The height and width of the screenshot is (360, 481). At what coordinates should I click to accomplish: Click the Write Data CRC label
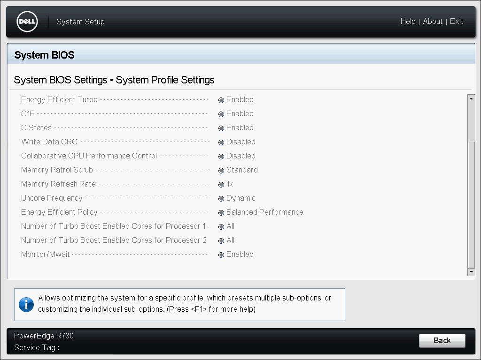[49, 142]
